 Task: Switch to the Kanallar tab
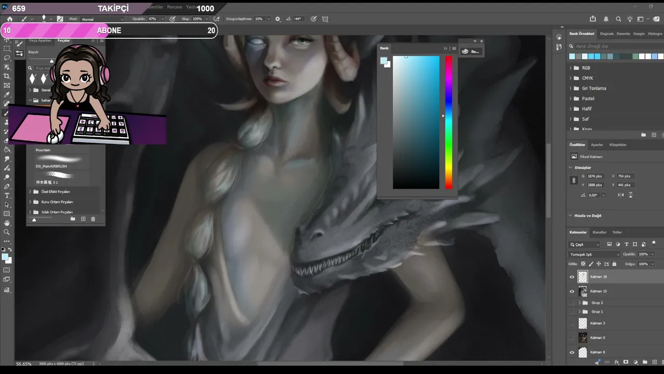599,232
